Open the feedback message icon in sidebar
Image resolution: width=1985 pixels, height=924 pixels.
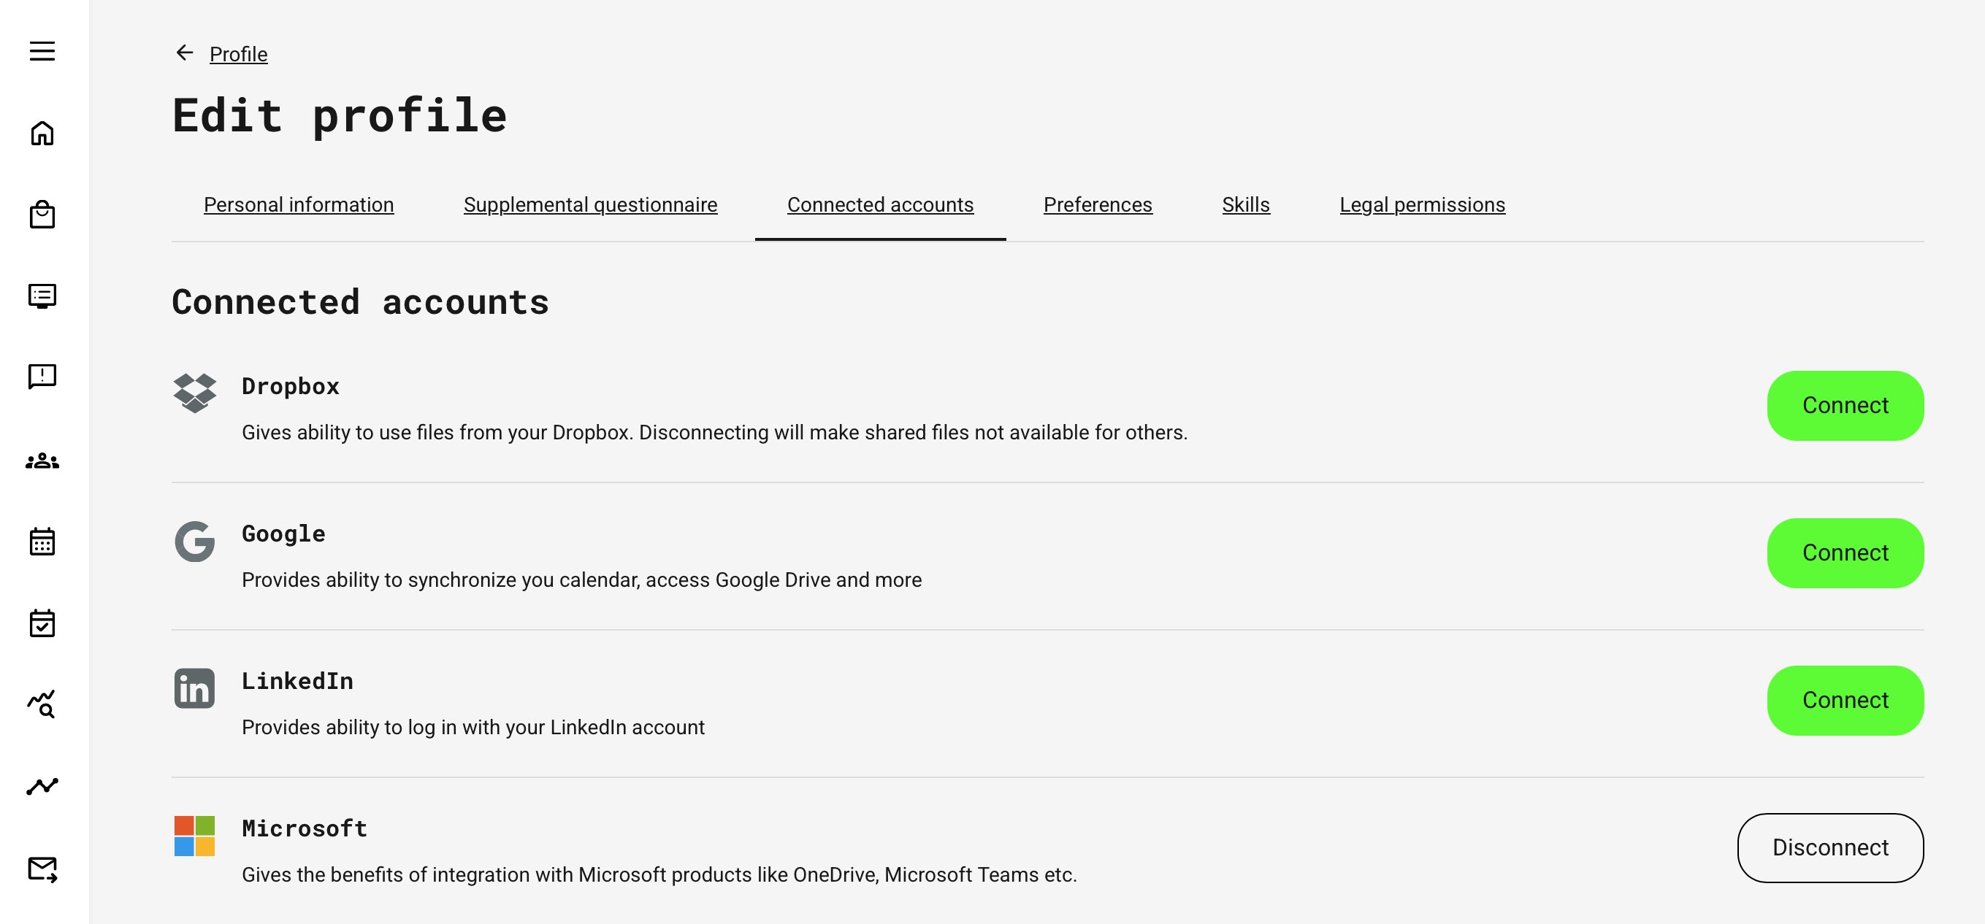point(42,377)
